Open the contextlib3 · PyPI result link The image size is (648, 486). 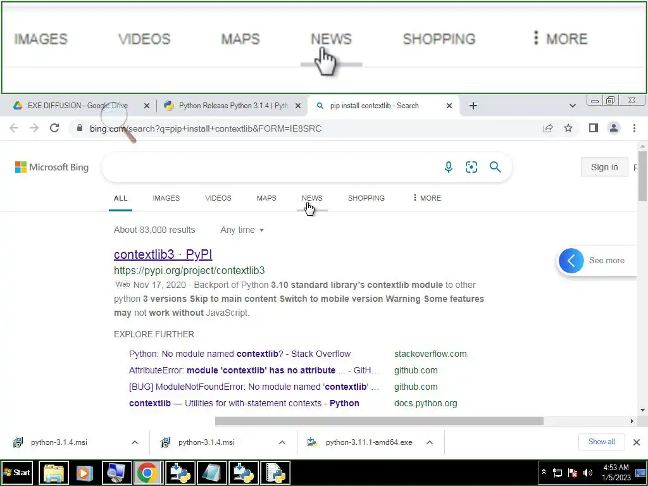(x=163, y=254)
